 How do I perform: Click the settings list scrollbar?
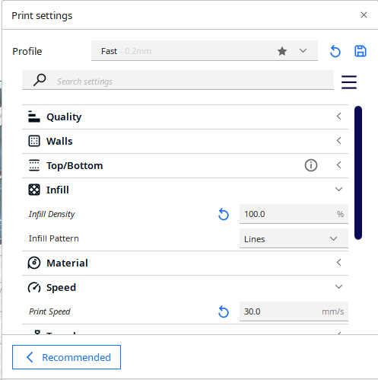click(358, 173)
